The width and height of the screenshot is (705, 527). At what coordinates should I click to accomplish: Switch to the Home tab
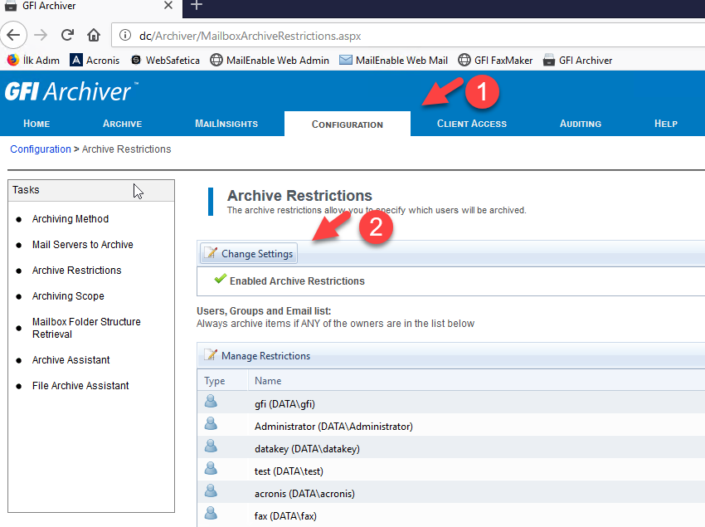(36, 124)
